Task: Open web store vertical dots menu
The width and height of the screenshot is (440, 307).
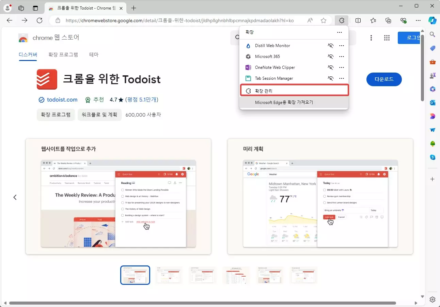Action: click(371, 38)
